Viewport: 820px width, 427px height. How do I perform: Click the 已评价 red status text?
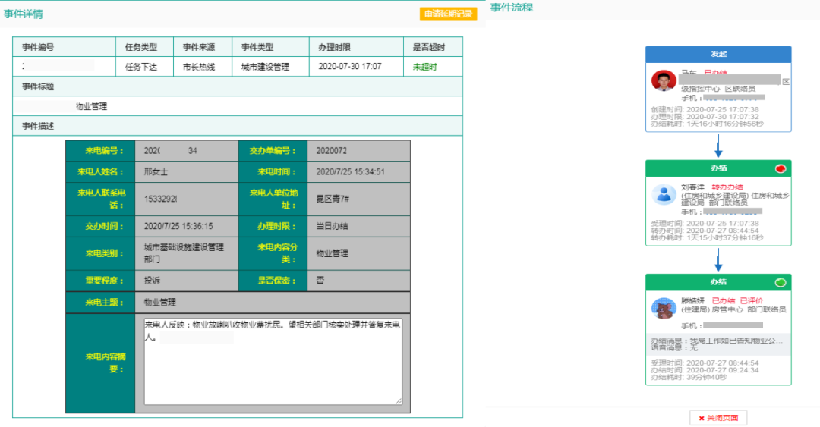(x=752, y=300)
